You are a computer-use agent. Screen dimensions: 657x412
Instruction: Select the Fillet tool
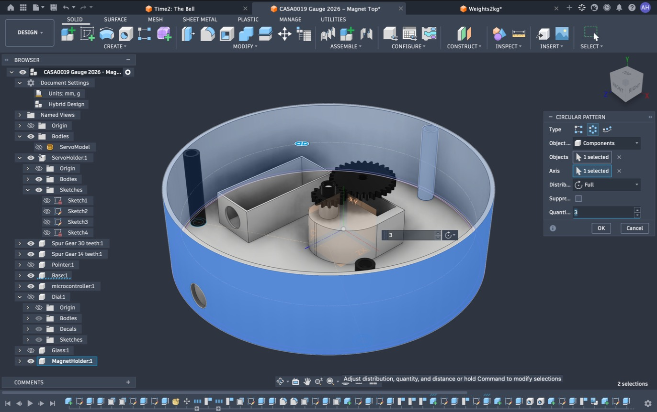click(207, 34)
